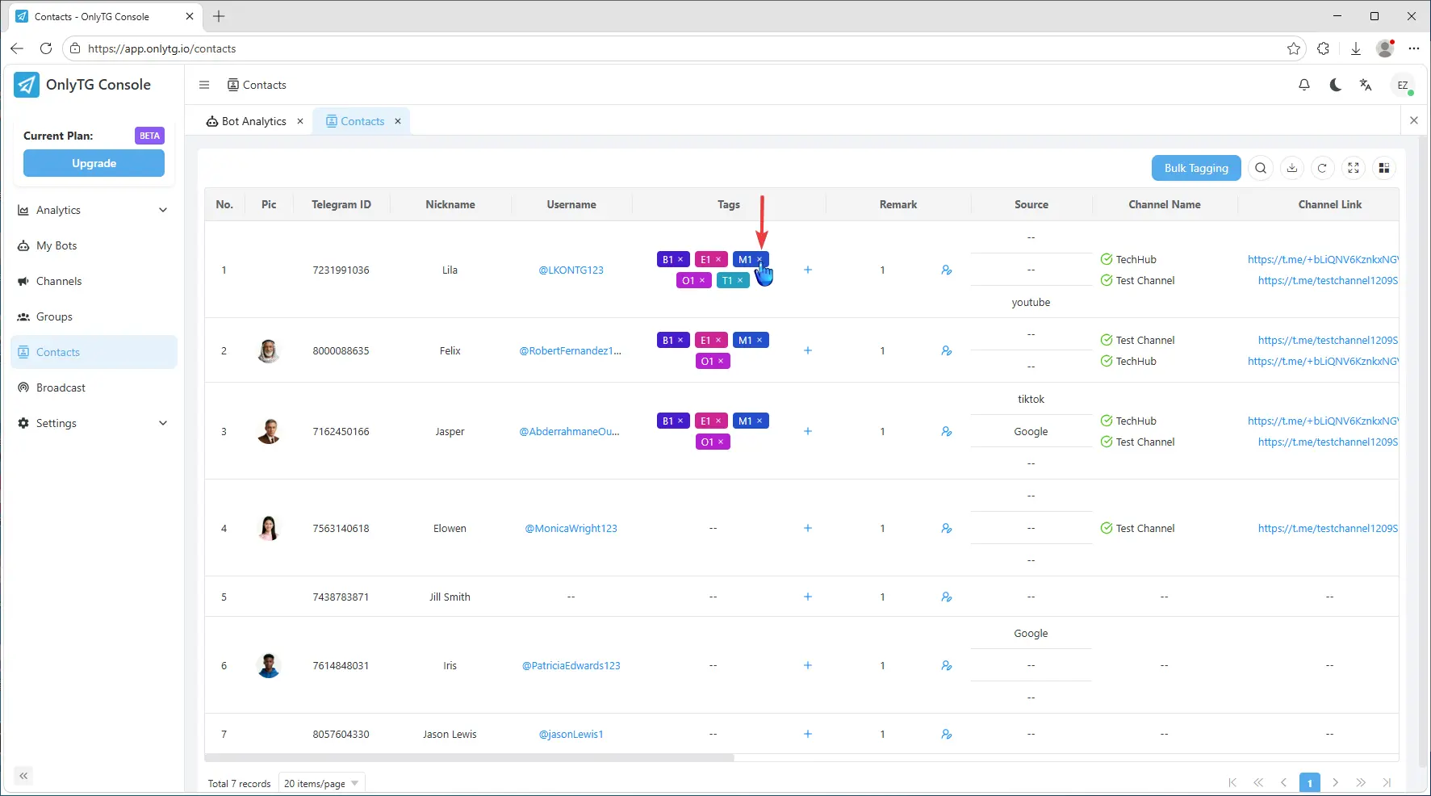Click the language translate icon
The height and width of the screenshot is (796, 1431).
pos(1366,85)
